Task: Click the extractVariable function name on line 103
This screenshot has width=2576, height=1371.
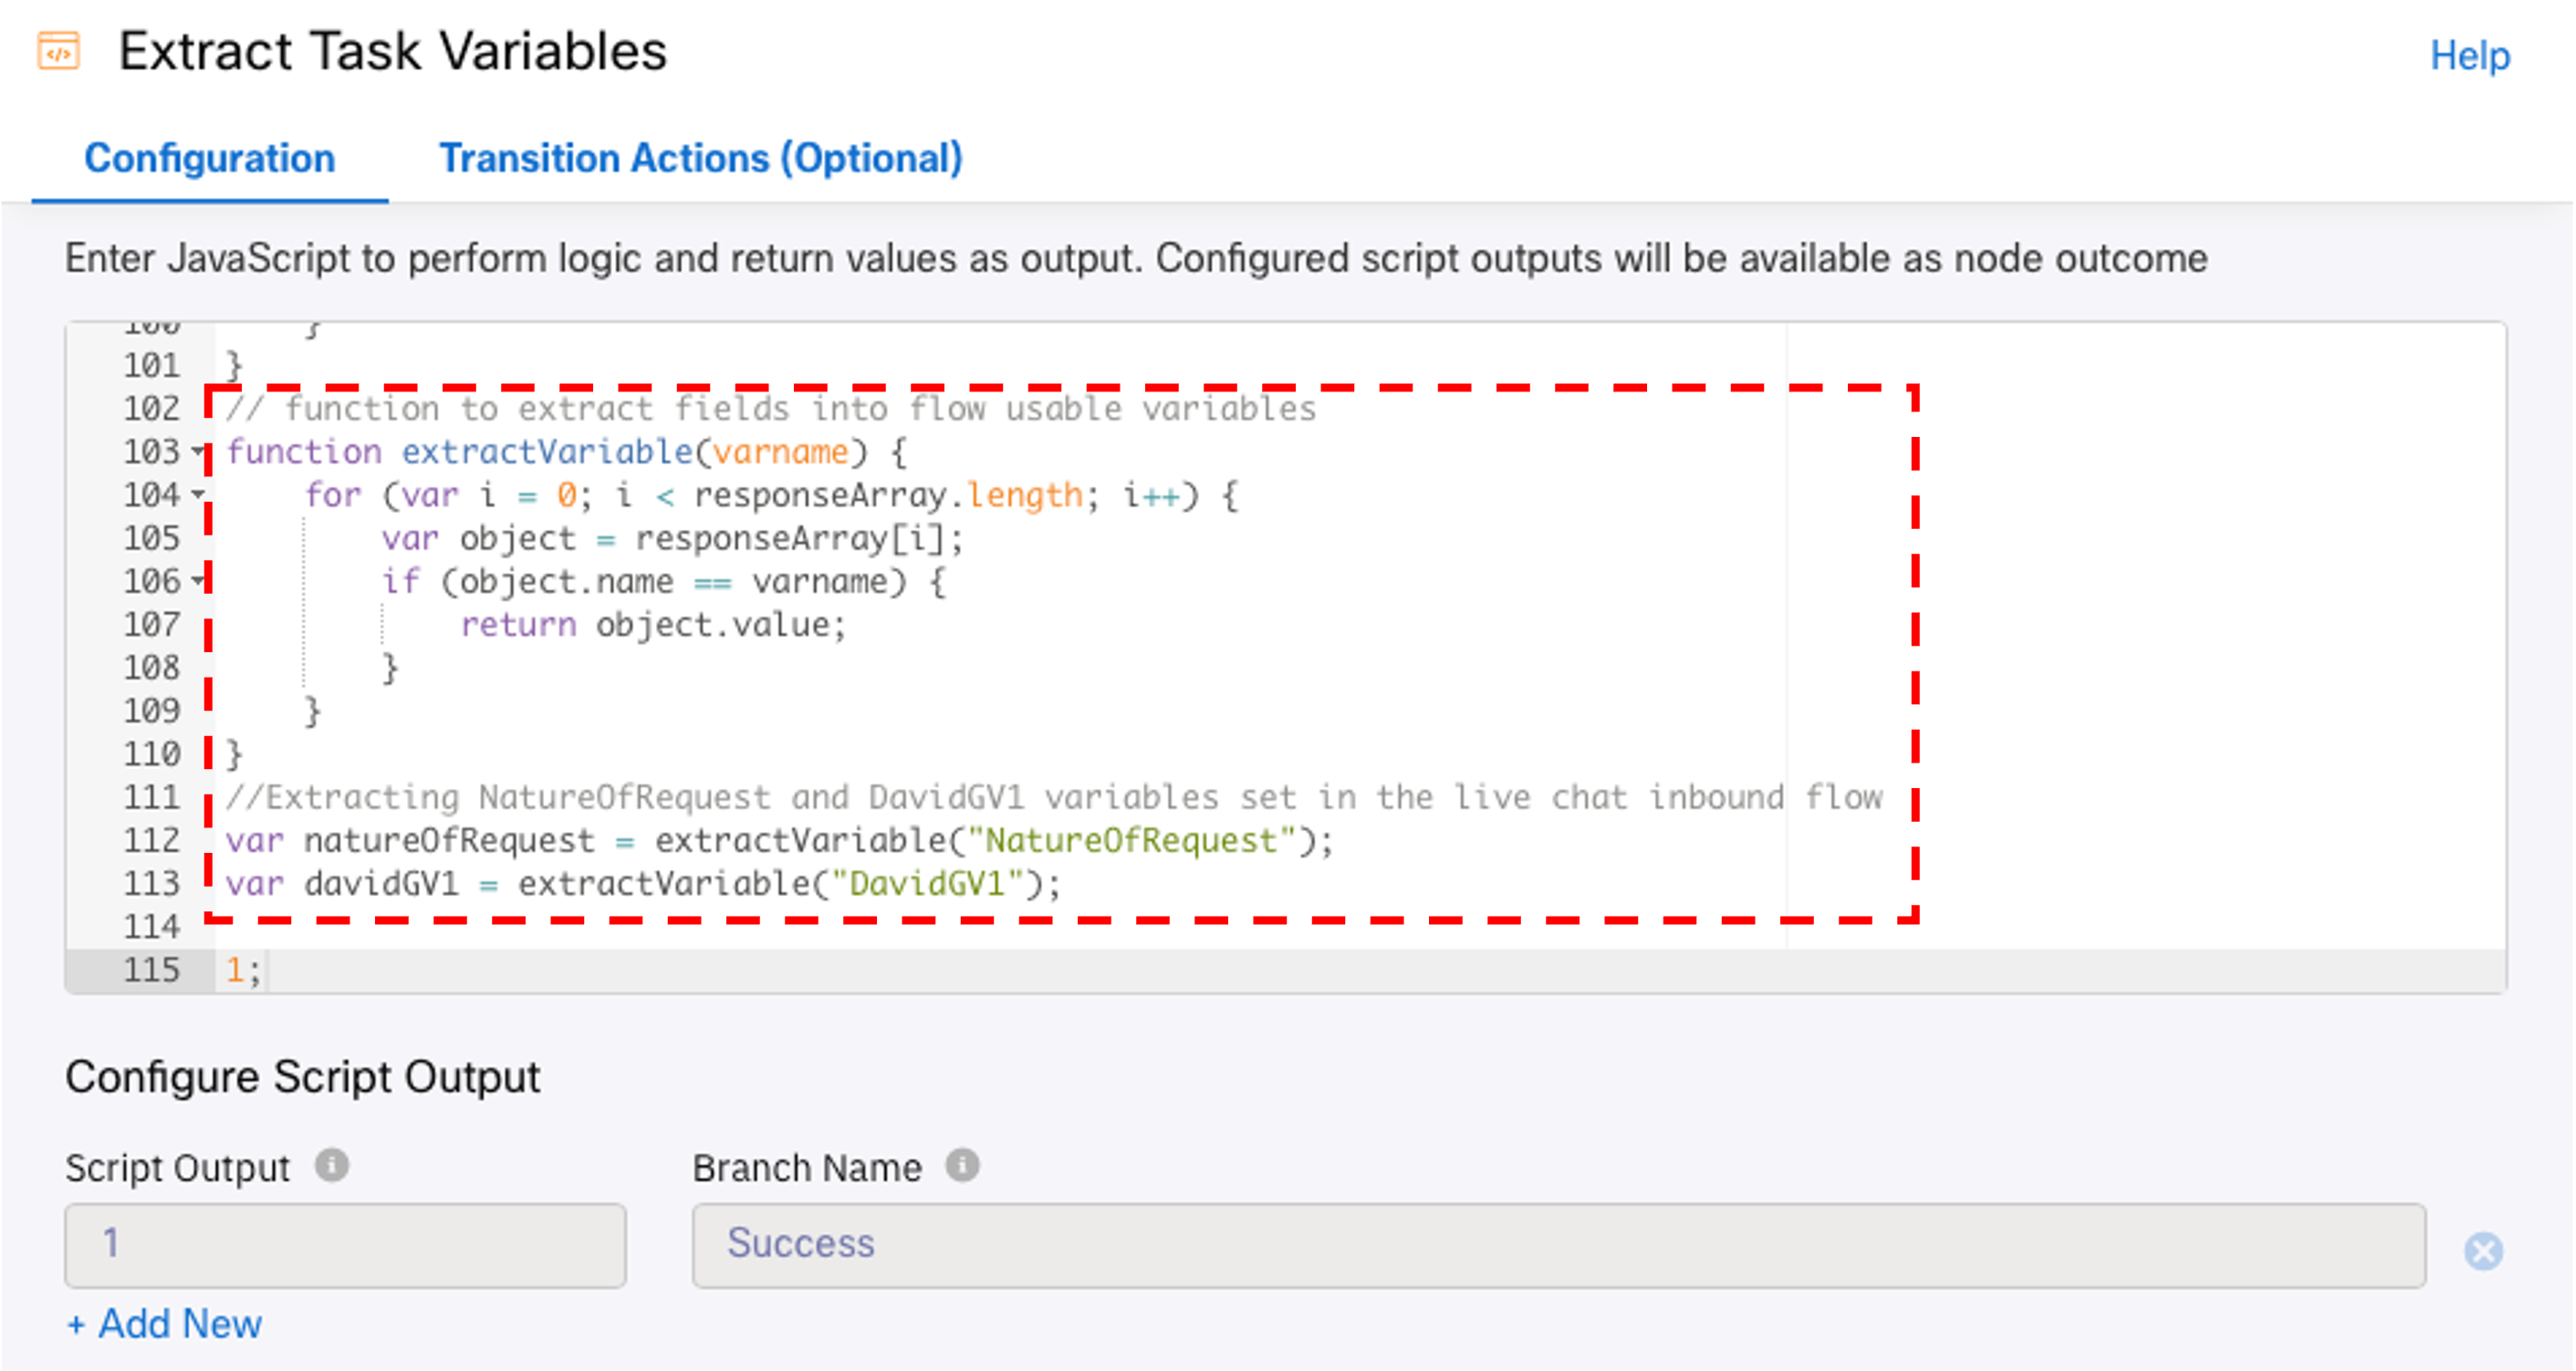Action: coord(547,452)
